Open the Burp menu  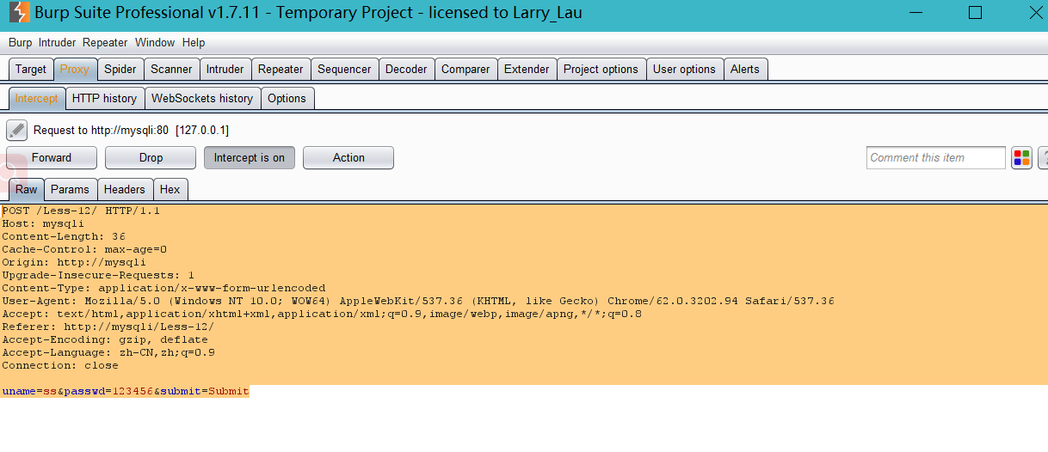[21, 43]
